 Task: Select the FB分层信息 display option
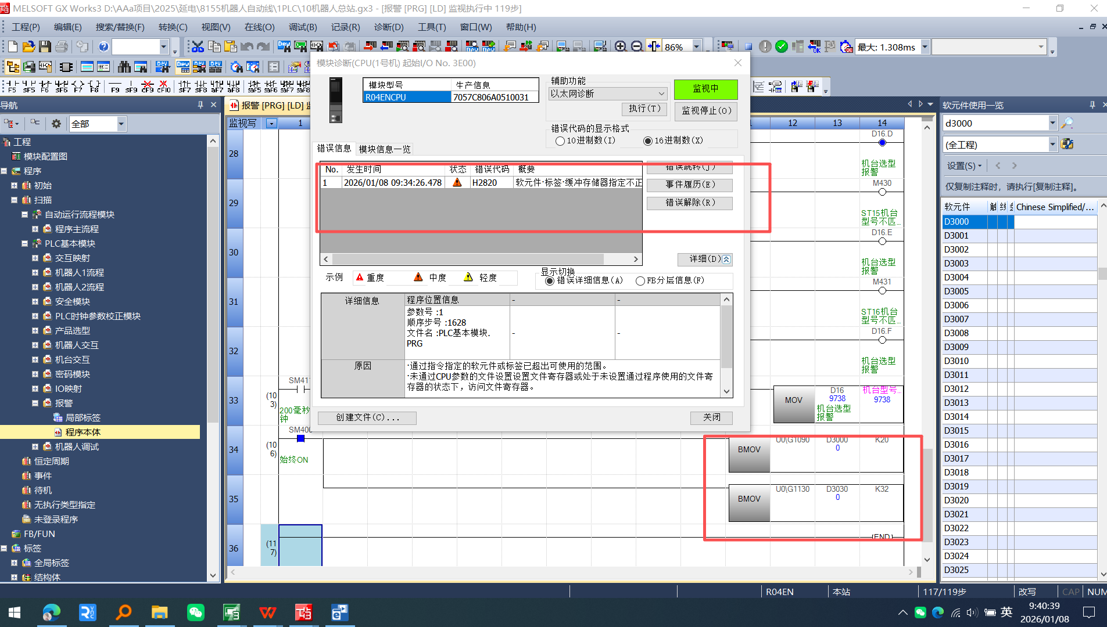coord(640,281)
